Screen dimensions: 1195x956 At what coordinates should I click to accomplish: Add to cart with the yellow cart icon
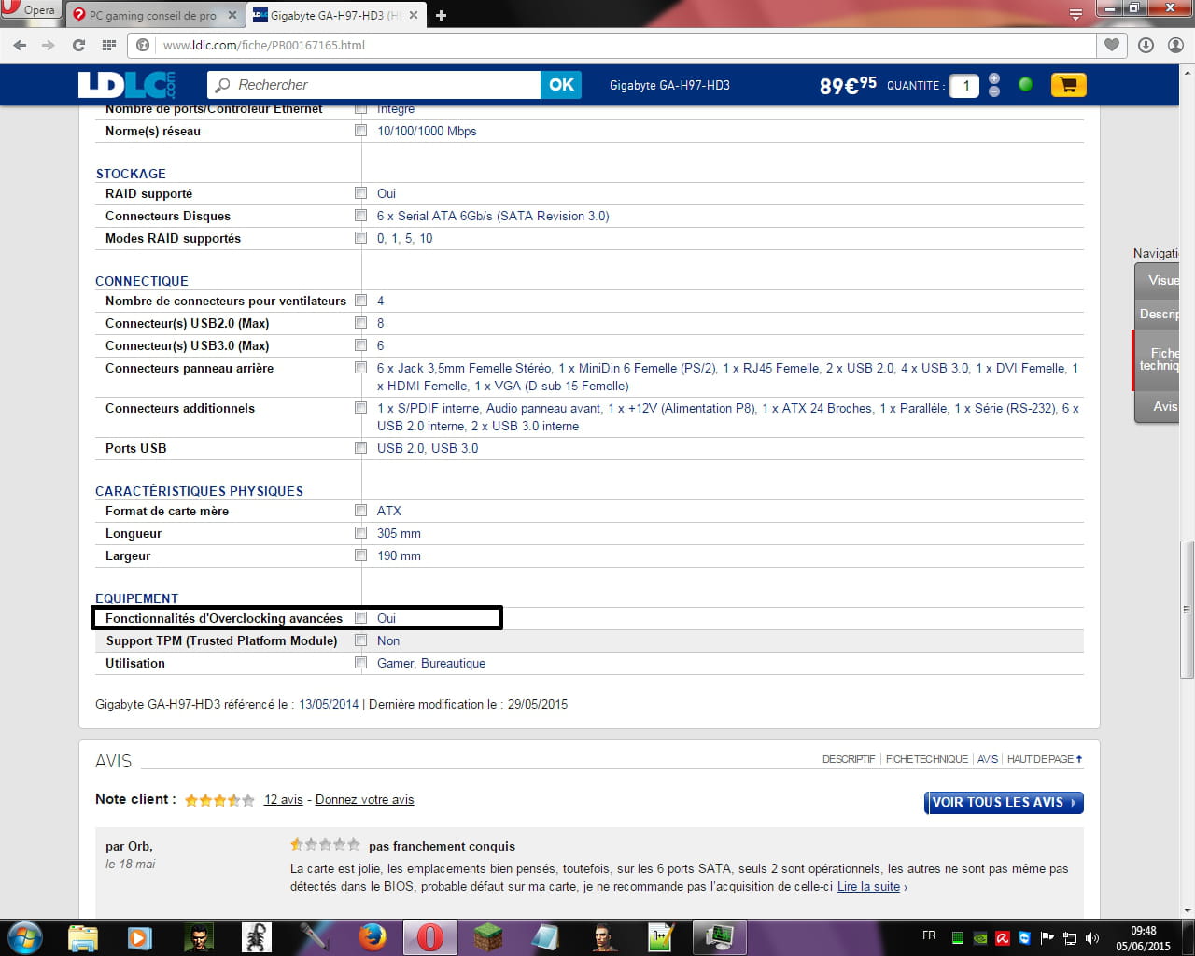click(x=1069, y=85)
